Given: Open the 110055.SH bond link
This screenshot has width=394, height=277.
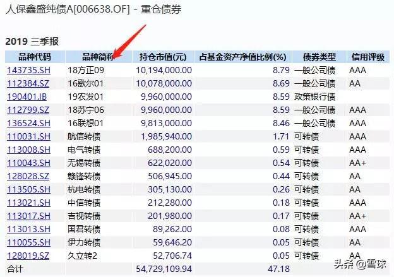Looking at the screenshot, I should 28,242.
